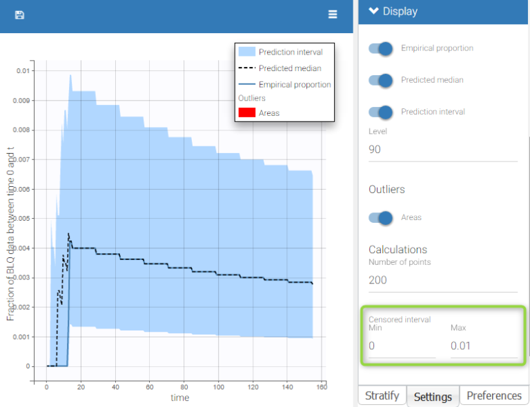This screenshot has width=530, height=407.
Task: Collapse the Display section chevron
Action: 373,11
